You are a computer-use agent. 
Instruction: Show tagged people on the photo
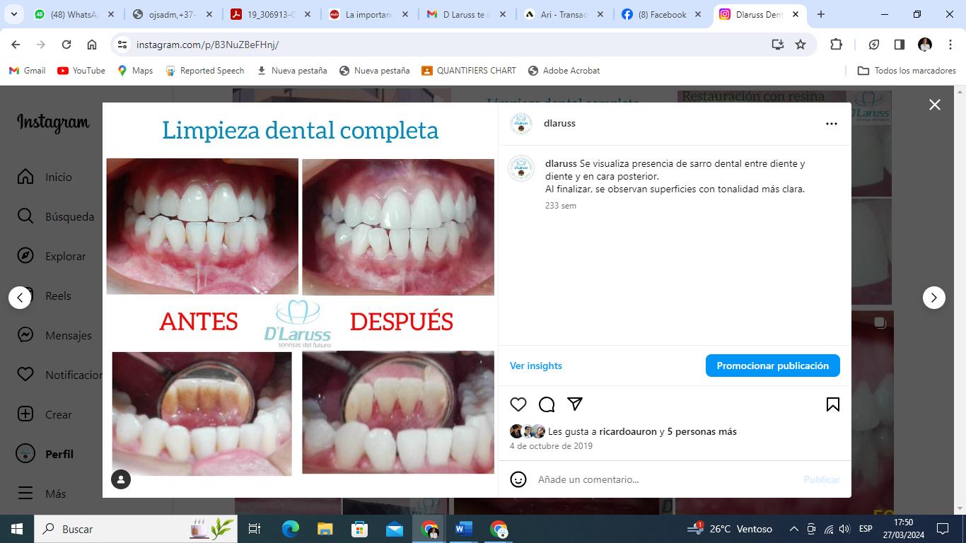pos(121,479)
